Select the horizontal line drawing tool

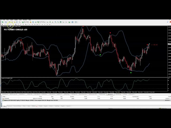click(11, 25)
